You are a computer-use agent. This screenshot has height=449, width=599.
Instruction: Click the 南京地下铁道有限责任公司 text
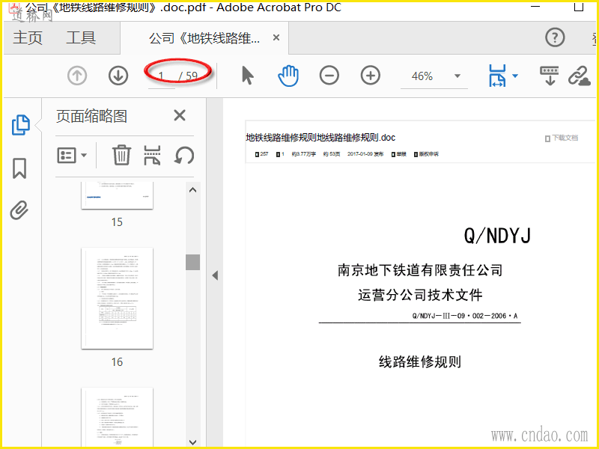pos(420,270)
